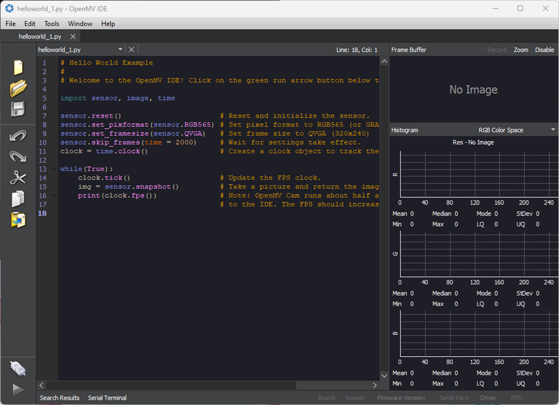The height and width of the screenshot is (405, 559).
Task: Collapse the while loop fold at line 13
Action: click(53, 169)
